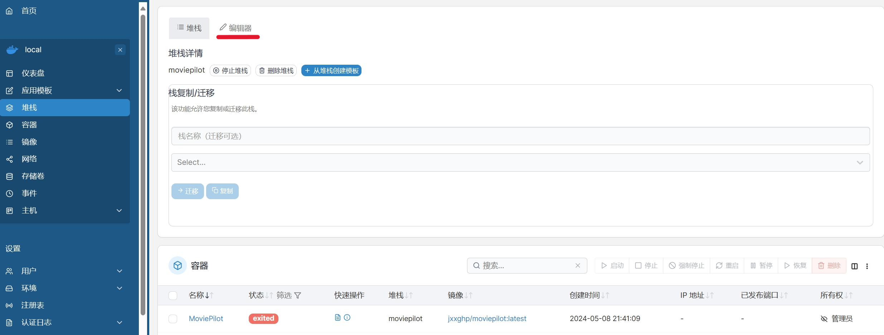The width and height of the screenshot is (884, 335).
Task: Click the 首页 home icon
Action: tap(9, 11)
